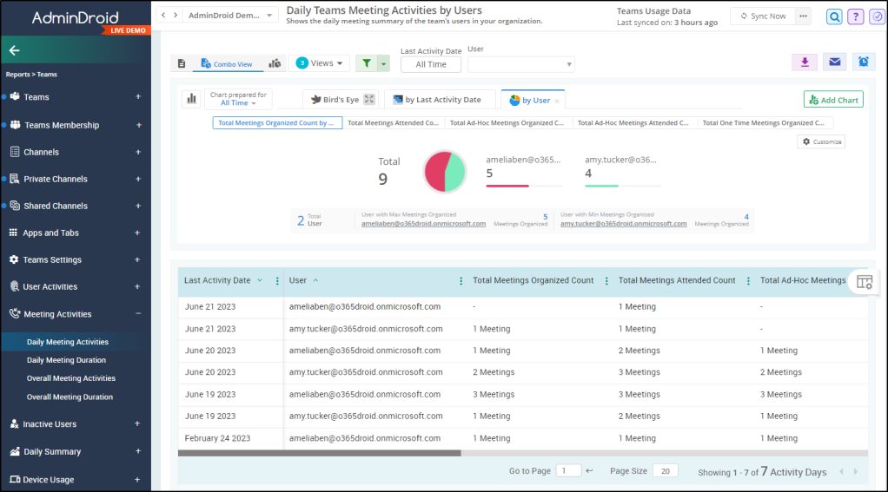Open the Views dropdown
888x492 pixels.
click(x=320, y=63)
